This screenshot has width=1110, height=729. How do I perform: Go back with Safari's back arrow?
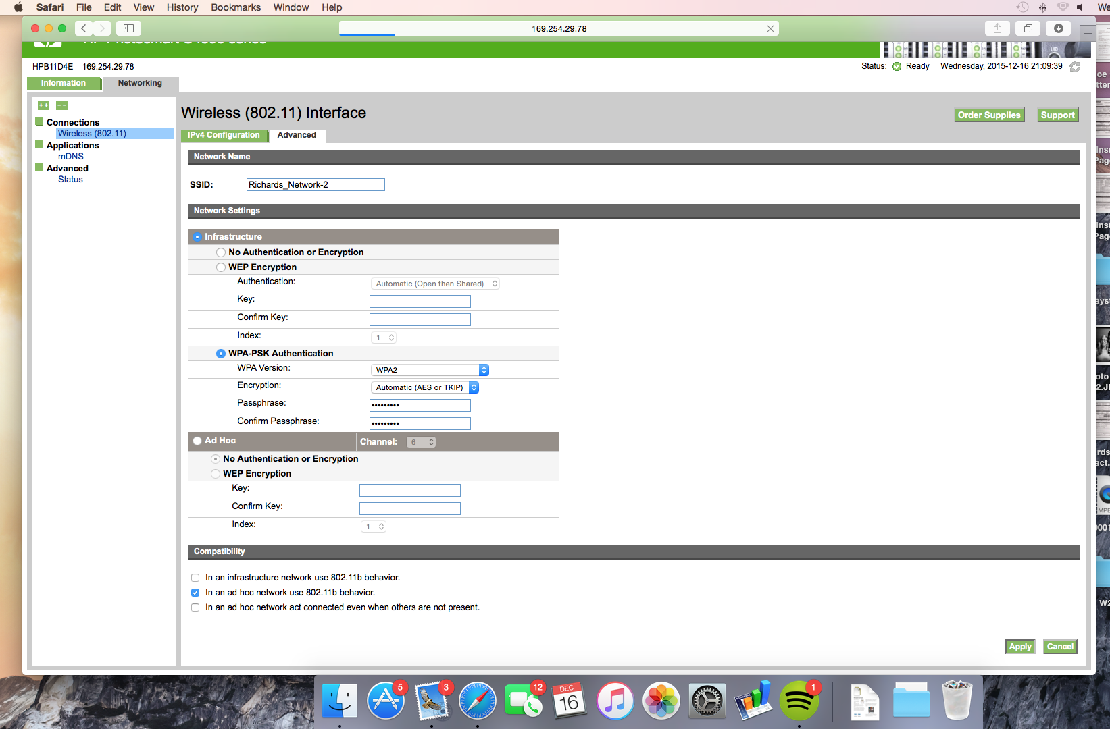(x=84, y=28)
